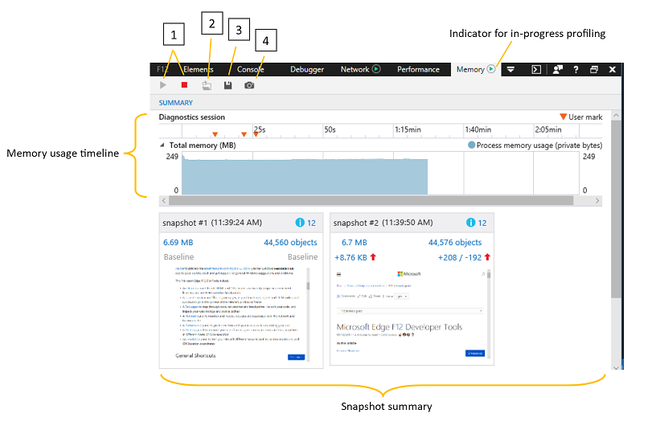Click the snapshot #1 (11:39:24 AM) title
The width and height of the screenshot is (660, 430).
[x=212, y=223]
